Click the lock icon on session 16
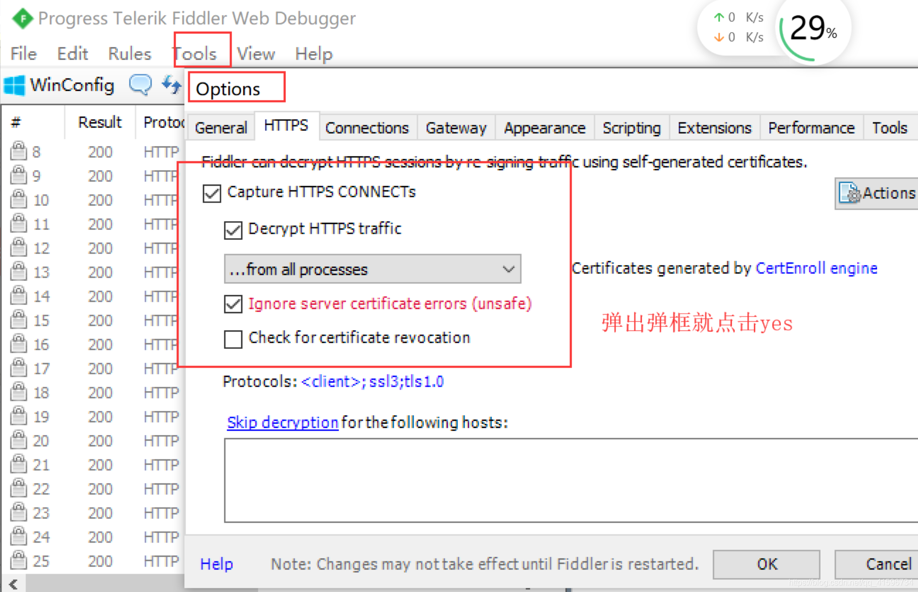This screenshot has height=592, width=918. (19, 344)
